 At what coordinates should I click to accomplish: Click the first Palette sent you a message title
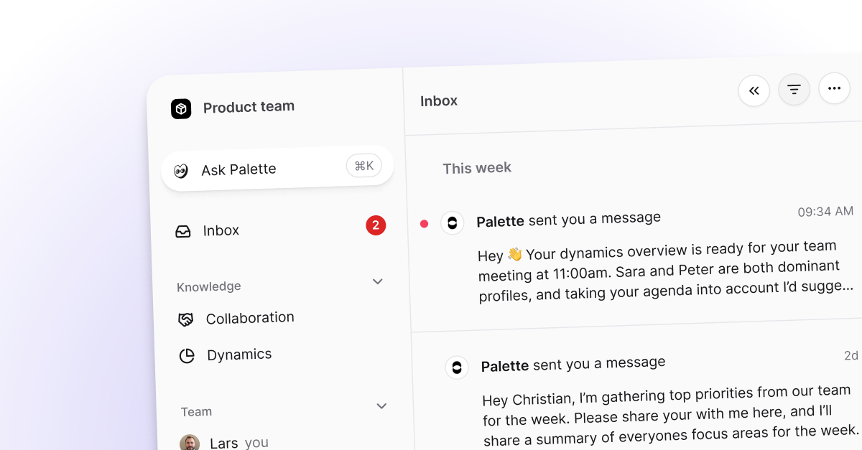569,219
